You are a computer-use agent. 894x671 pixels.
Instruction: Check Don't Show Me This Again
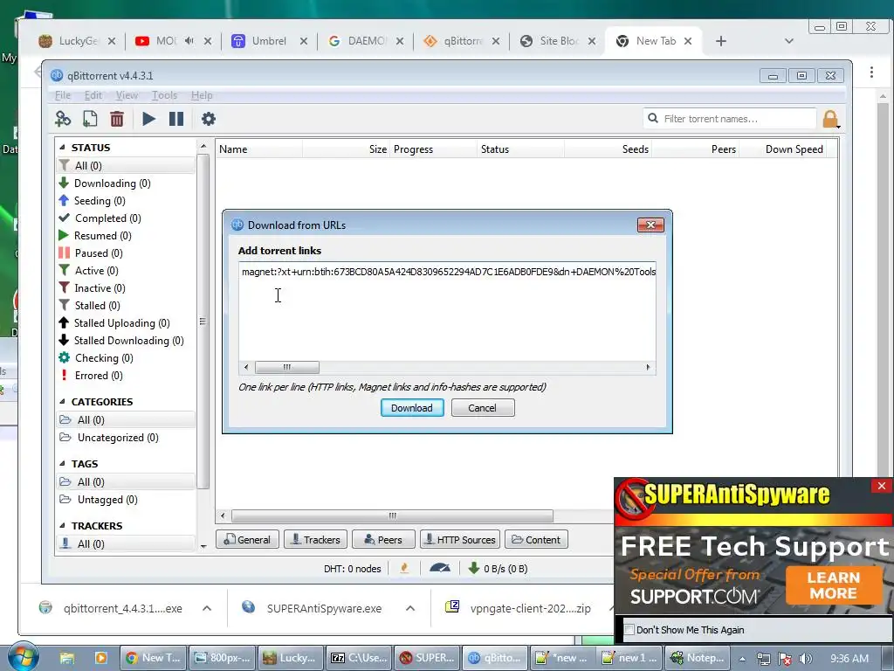pyautogui.click(x=629, y=630)
